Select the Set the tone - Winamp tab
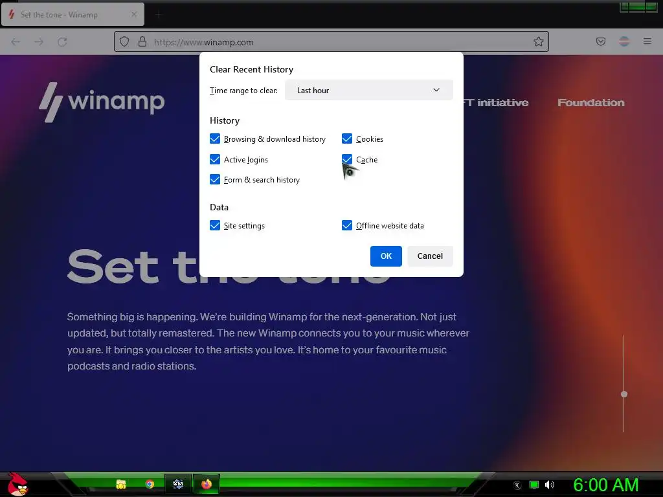663x497 pixels. [73, 14]
